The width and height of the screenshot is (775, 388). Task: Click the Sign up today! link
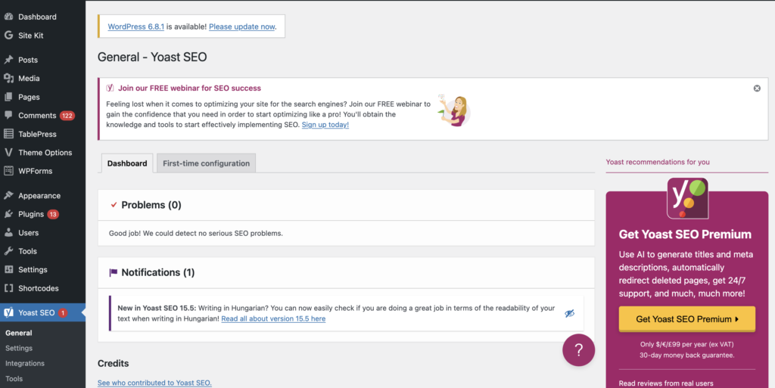click(x=325, y=124)
